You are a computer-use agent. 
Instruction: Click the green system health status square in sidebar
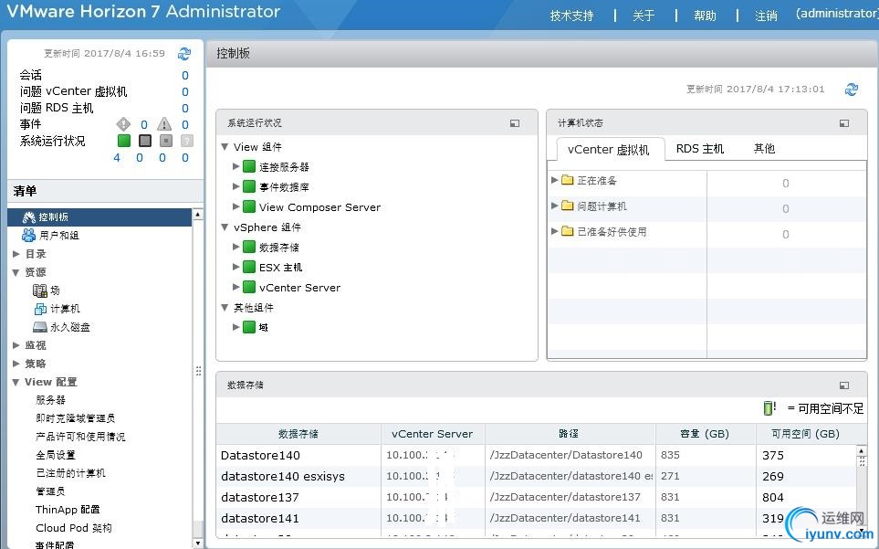pos(124,141)
